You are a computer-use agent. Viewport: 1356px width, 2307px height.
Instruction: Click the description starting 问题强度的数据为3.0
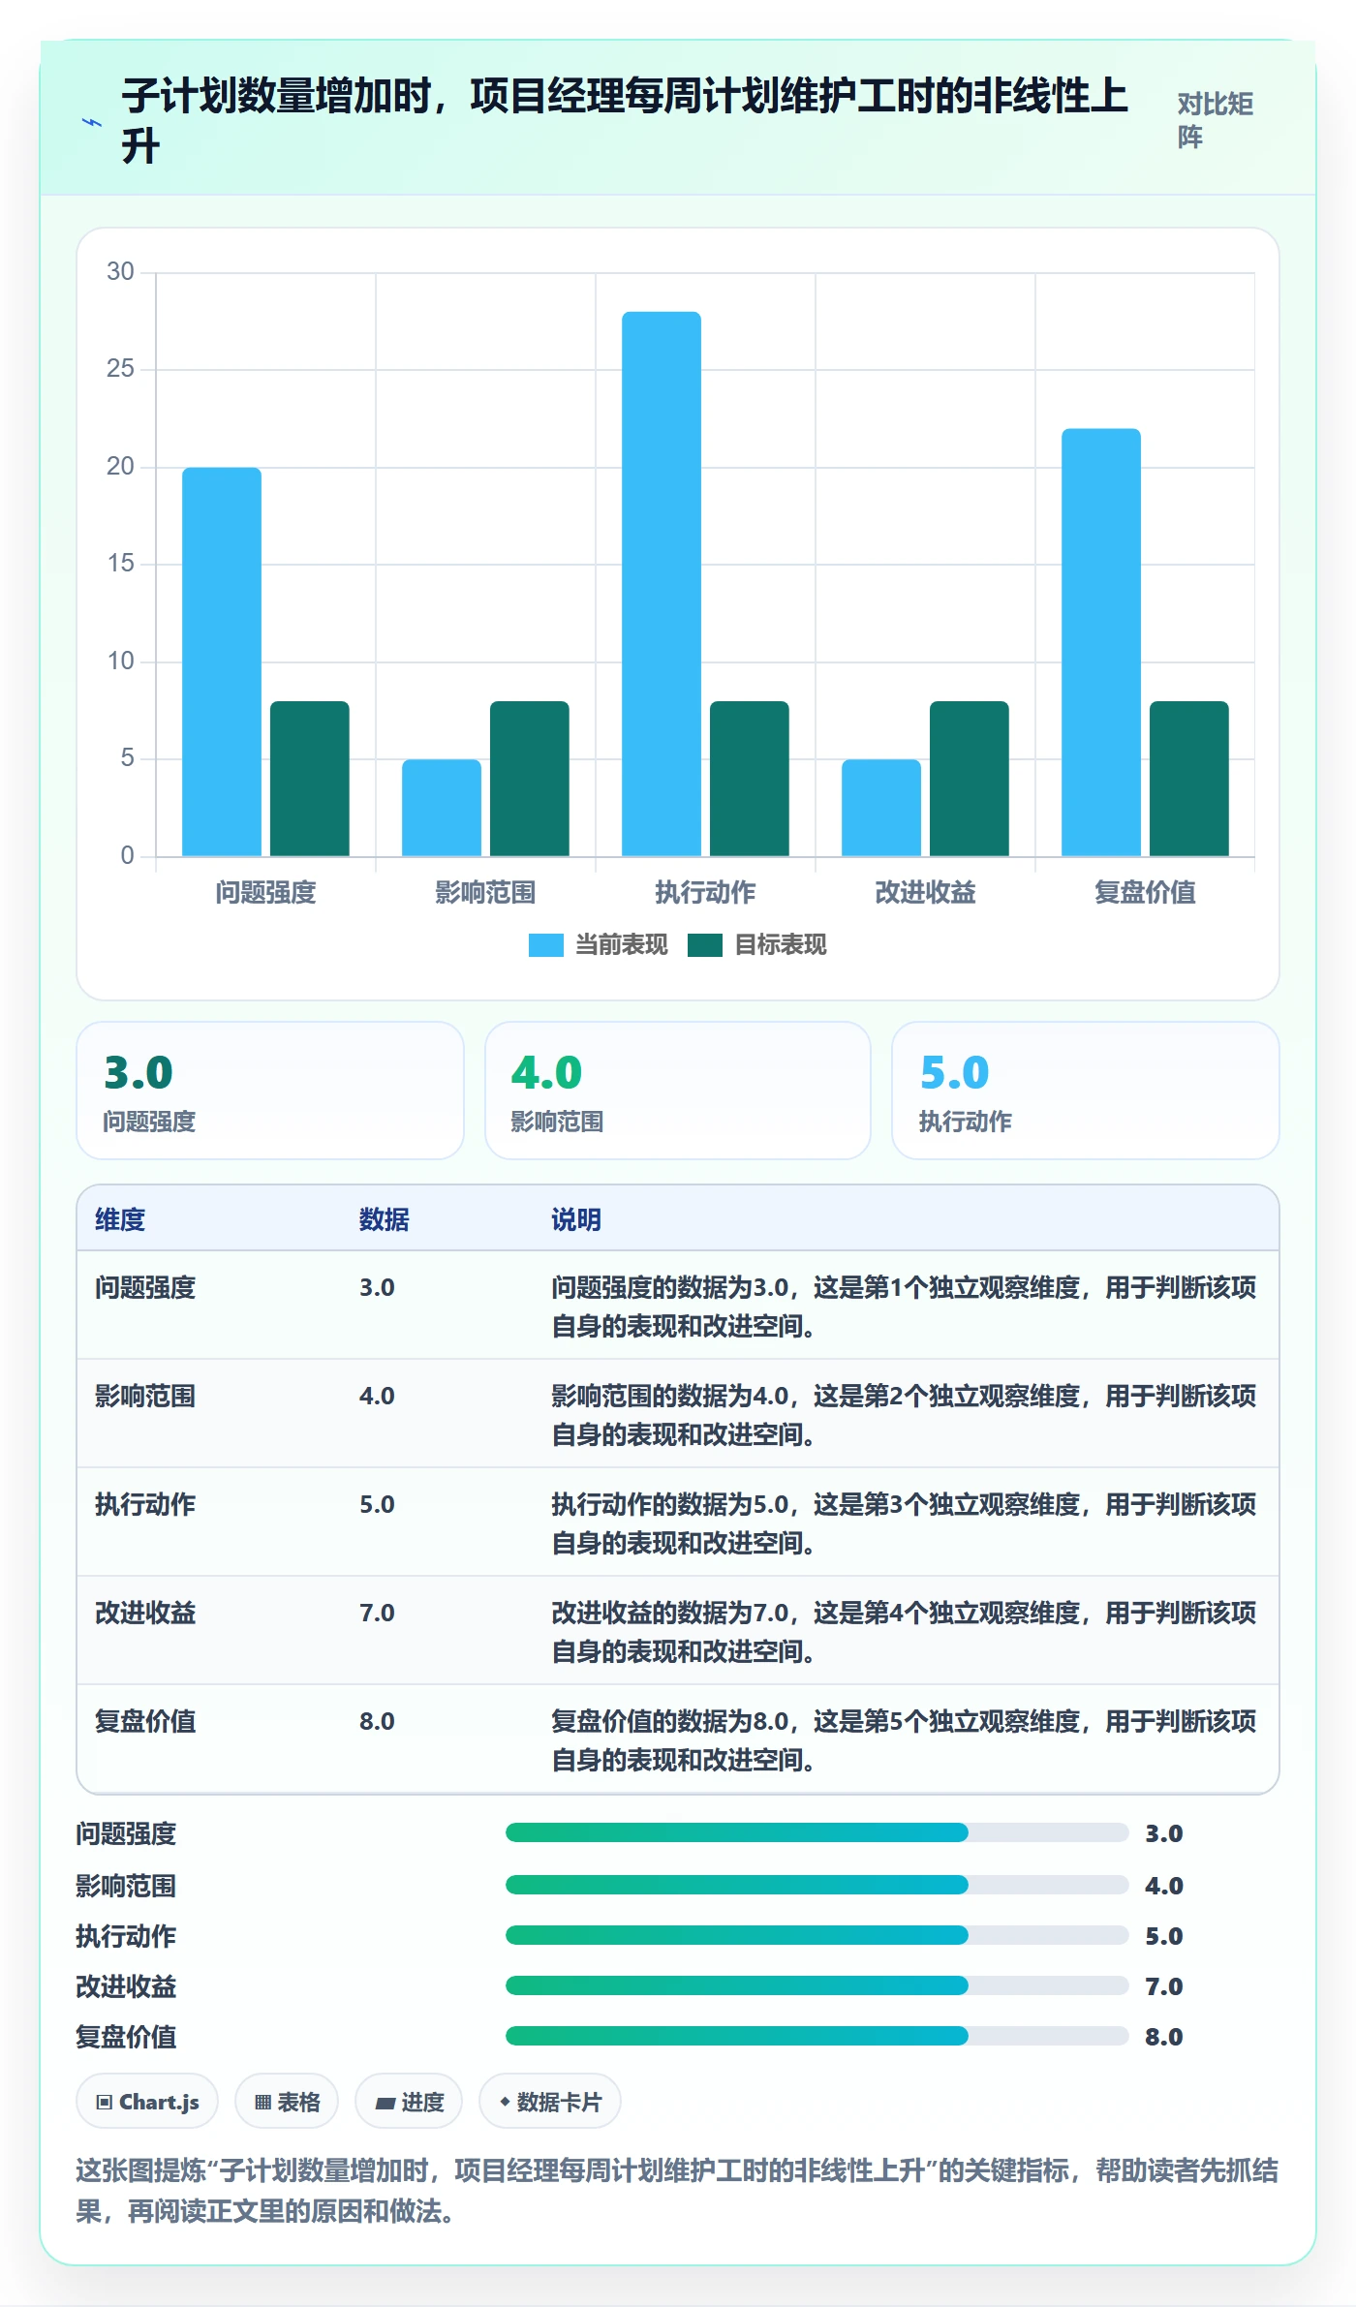904,1307
